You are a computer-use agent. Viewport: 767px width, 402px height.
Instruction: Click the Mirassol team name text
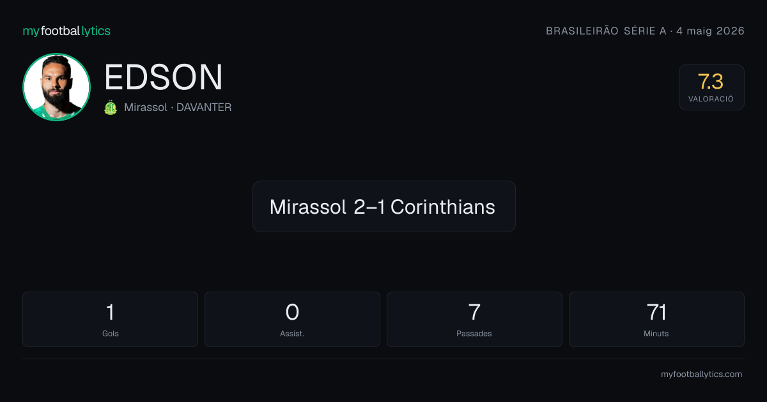[x=146, y=107]
